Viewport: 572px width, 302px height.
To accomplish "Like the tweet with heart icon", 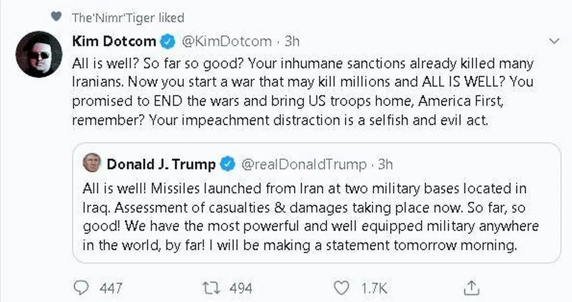I will pyautogui.click(x=340, y=288).
